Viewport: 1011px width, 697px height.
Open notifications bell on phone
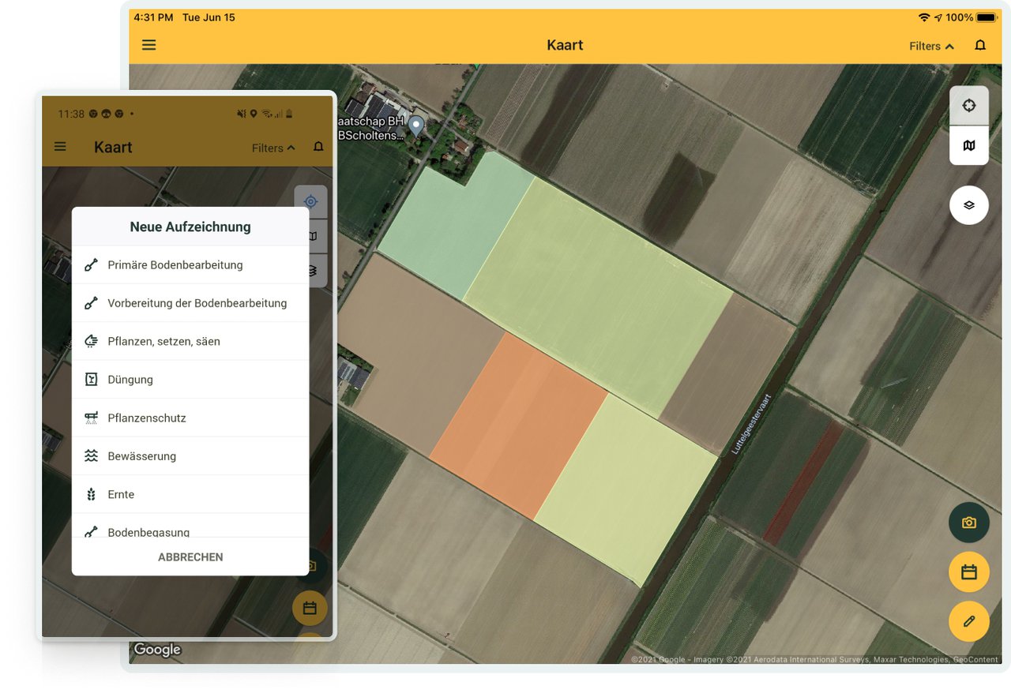pos(318,147)
